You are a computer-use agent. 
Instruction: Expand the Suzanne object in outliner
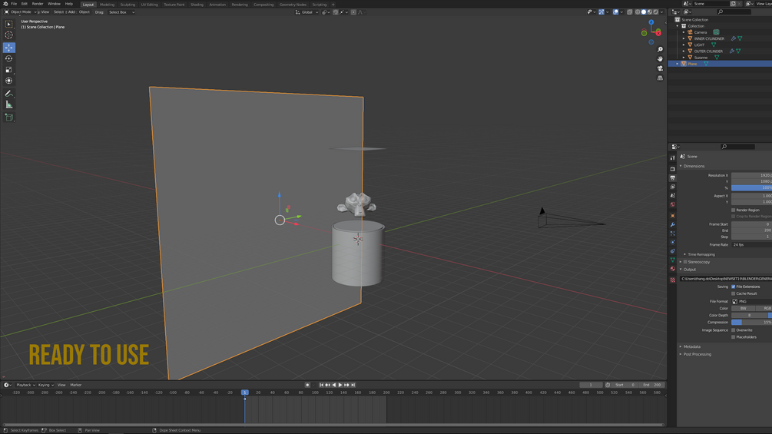click(684, 58)
